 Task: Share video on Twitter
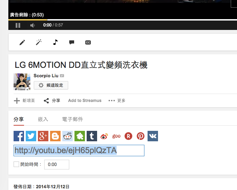pyautogui.click(x=31, y=136)
